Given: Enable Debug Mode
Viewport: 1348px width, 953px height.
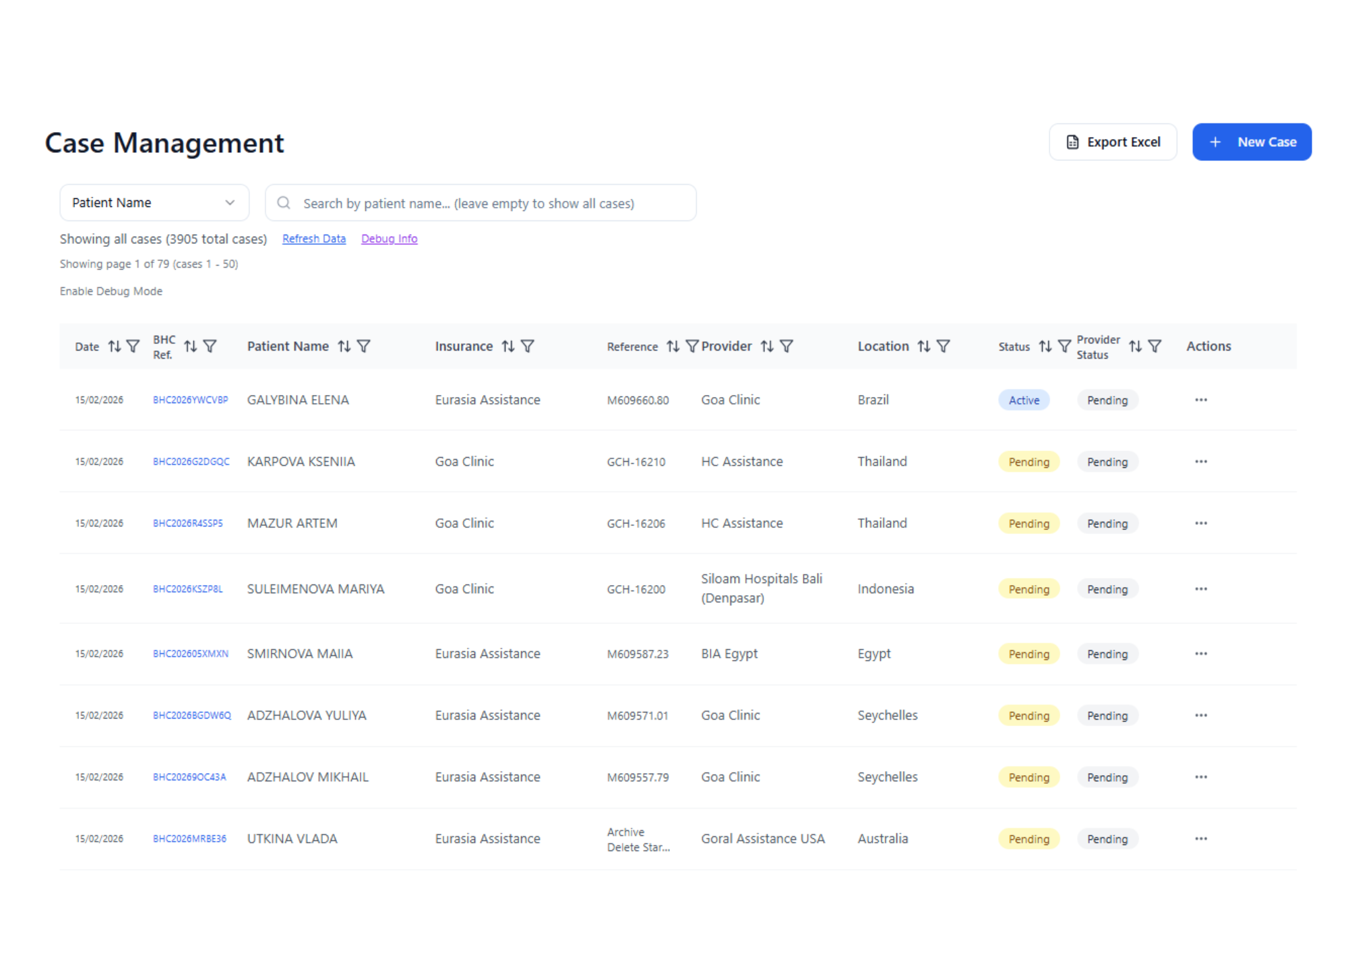Looking at the screenshot, I should [x=111, y=290].
